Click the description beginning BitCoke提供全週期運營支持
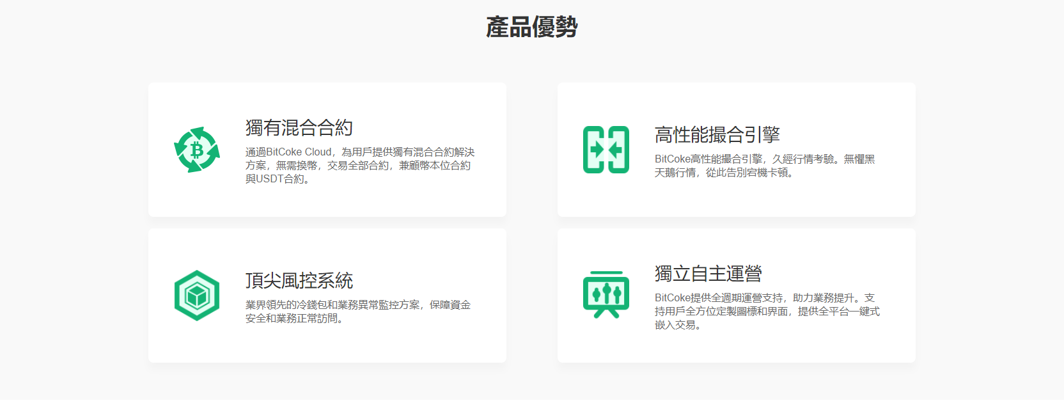This screenshot has height=403, width=1064. [767, 311]
